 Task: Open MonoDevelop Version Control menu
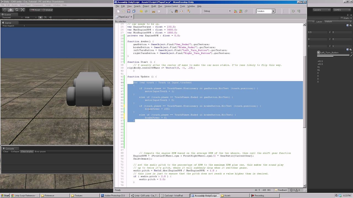pos(171,6)
